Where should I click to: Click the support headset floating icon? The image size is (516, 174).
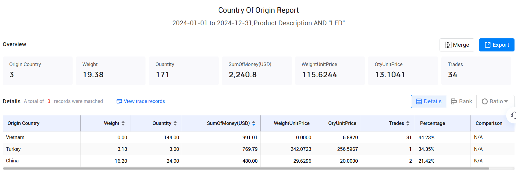tap(513, 115)
